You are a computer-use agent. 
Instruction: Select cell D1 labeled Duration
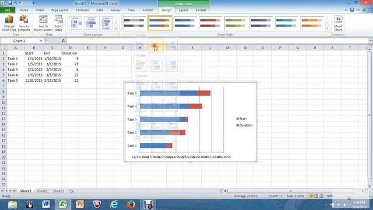point(70,53)
